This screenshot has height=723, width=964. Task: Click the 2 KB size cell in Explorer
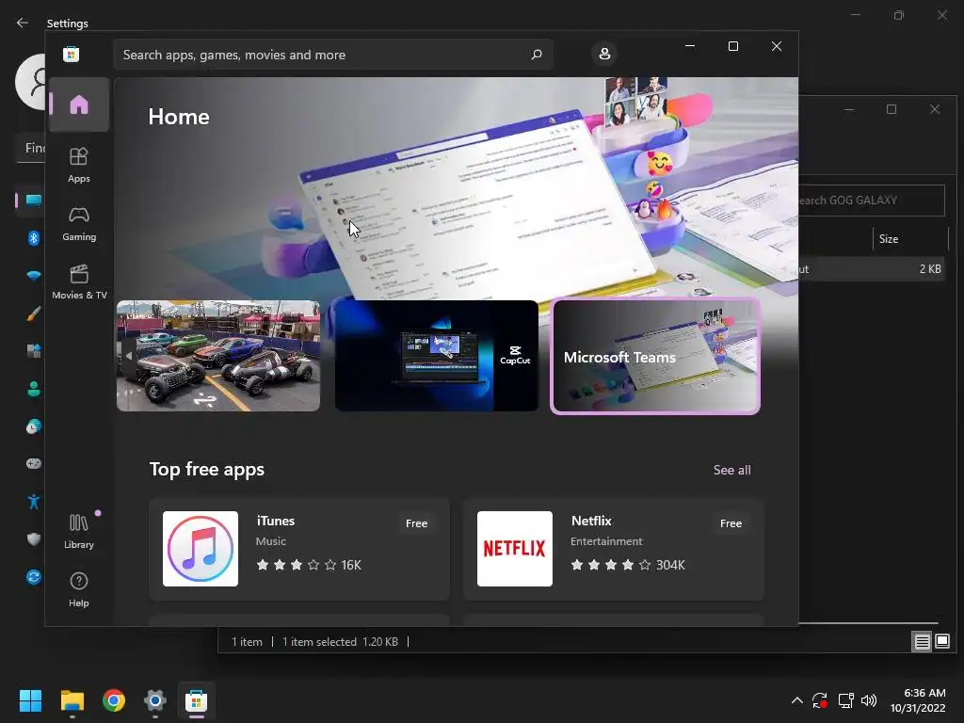pos(929,268)
